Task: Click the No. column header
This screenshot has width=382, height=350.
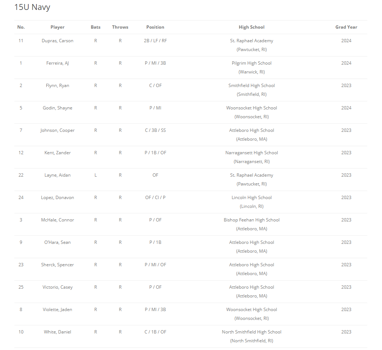Action: pyautogui.click(x=21, y=27)
